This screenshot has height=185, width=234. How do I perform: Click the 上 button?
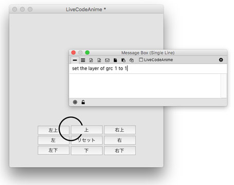pyautogui.click(x=86, y=130)
